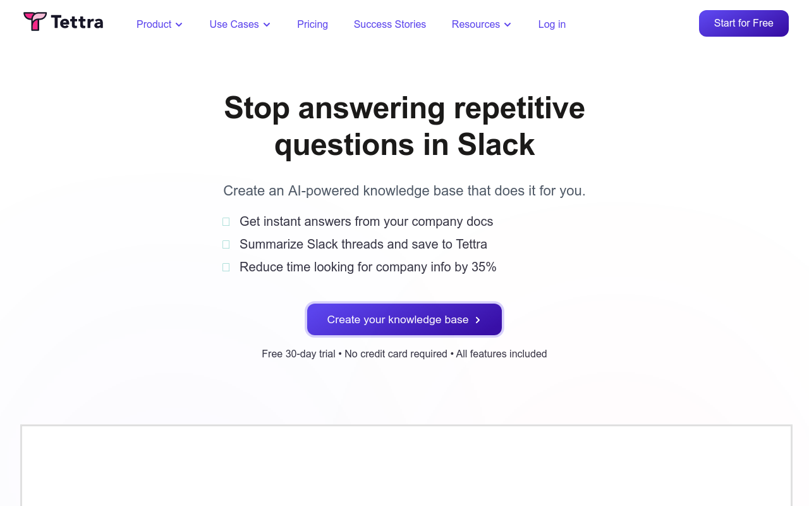809x506 pixels.
Task: Click checkbox beside Reduce time looking bullet
Action: (226, 268)
